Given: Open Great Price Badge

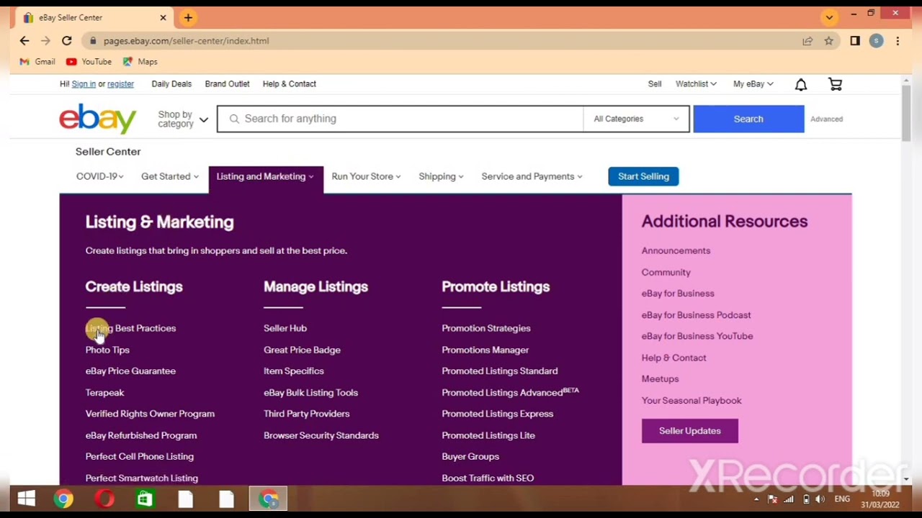Looking at the screenshot, I should tap(302, 350).
